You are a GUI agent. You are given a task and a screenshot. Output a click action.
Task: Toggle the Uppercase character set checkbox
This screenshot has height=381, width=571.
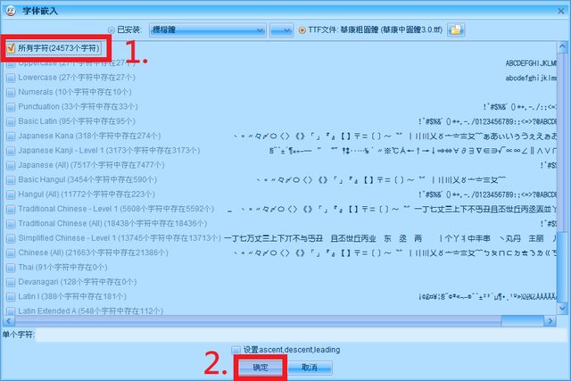[x=11, y=62]
